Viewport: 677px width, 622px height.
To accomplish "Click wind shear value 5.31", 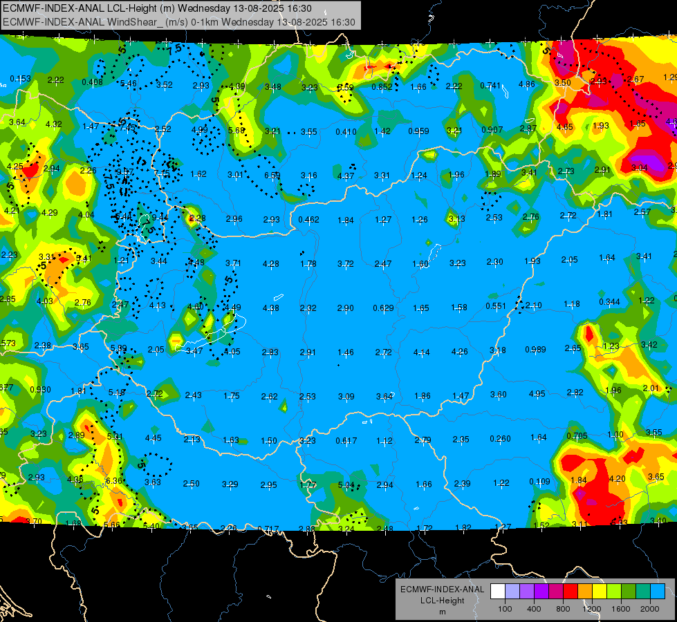I will pyautogui.click(x=115, y=436).
